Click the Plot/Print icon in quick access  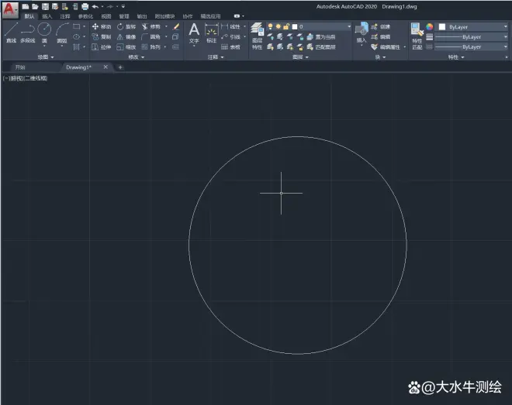point(85,6)
